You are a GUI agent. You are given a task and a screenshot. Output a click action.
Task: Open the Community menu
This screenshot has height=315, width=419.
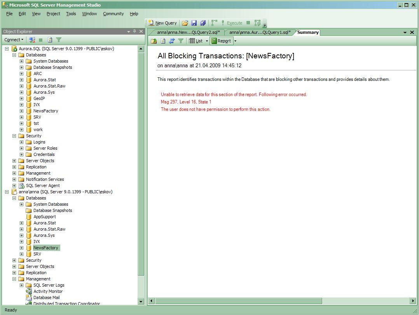point(113,14)
